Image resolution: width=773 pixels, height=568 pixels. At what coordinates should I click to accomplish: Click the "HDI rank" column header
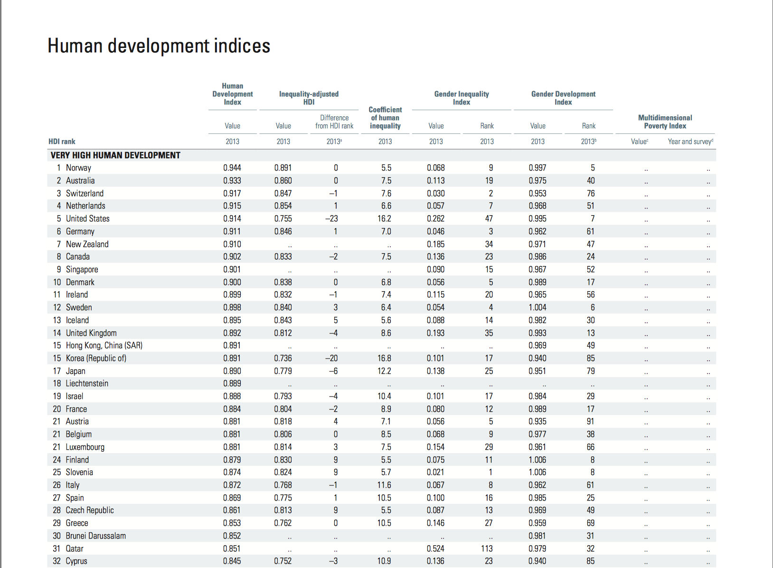click(62, 142)
